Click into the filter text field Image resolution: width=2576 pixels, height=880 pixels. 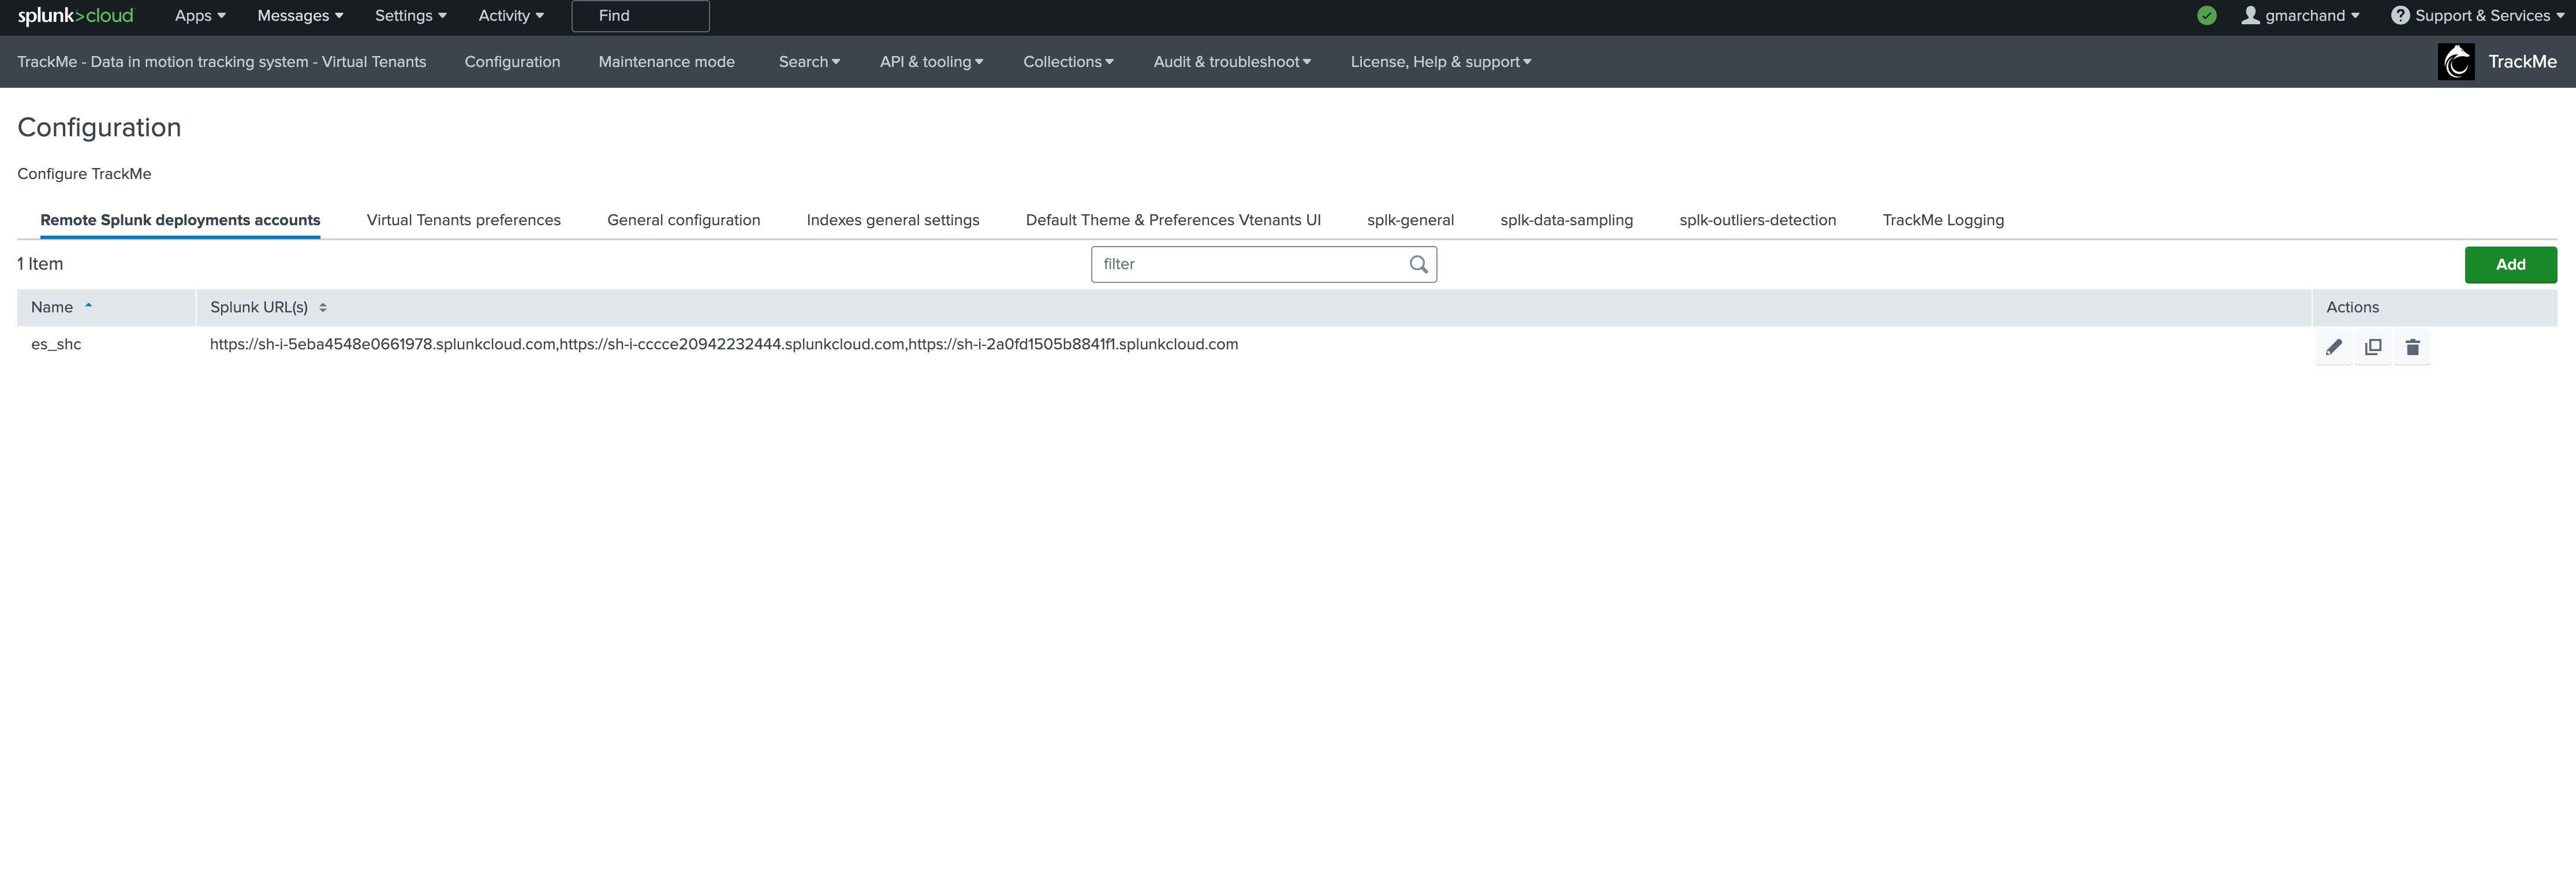pos(1250,264)
